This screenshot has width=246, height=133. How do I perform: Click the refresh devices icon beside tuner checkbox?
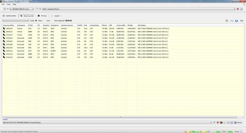[4, 9]
